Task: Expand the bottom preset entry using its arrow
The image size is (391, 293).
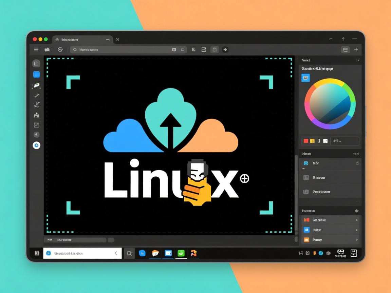Action: pos(357,240)
